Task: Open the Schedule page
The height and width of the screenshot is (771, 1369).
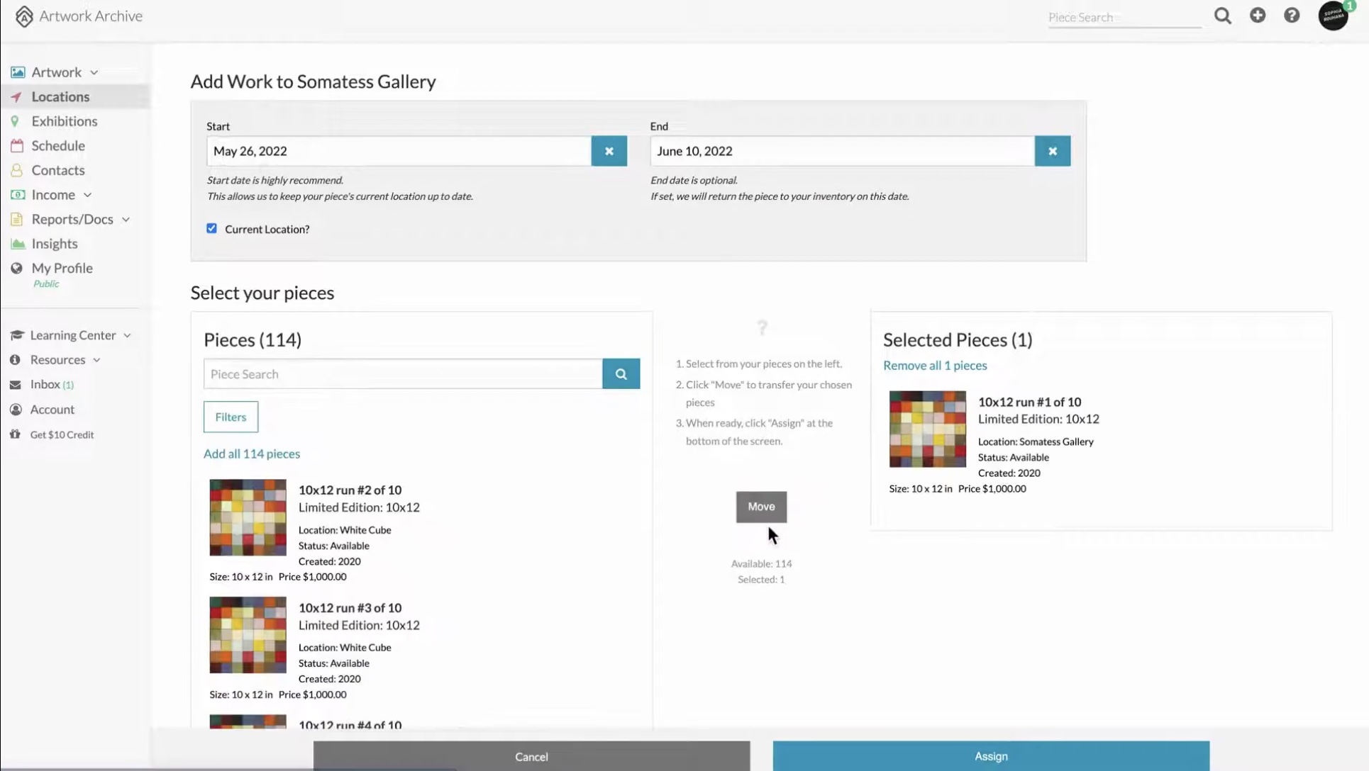Action: point(58,146)
